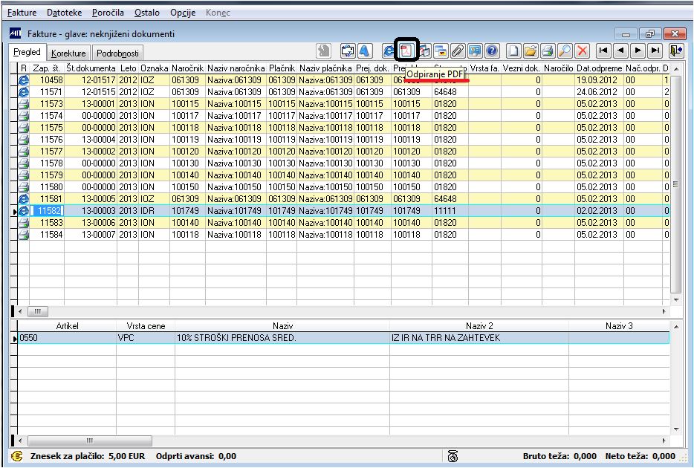Open the blue question mark help icon
The height and width of the screenshot is (468, 694).
coord(492,51)
